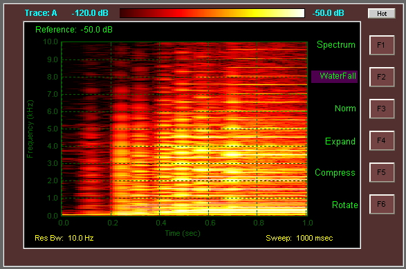
Task: Click the -50.0 dB maximum level value
Action: tap(328, 13)
